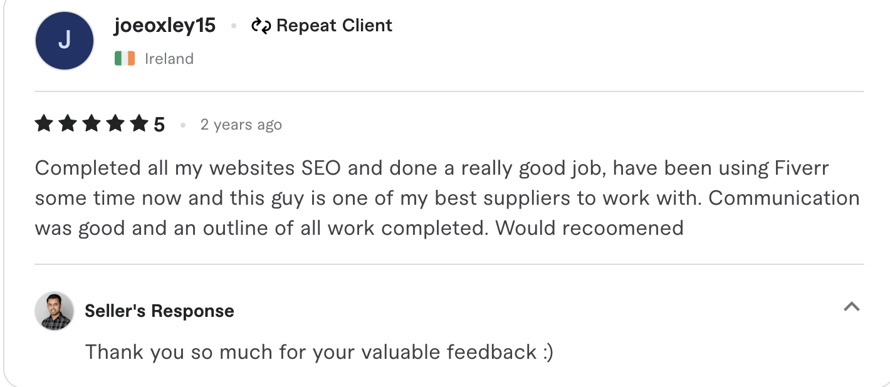Viewport: 890px width, 387px height.
Task: Click the 2 years ago timestamp
Action: click(x=241, y=125)
